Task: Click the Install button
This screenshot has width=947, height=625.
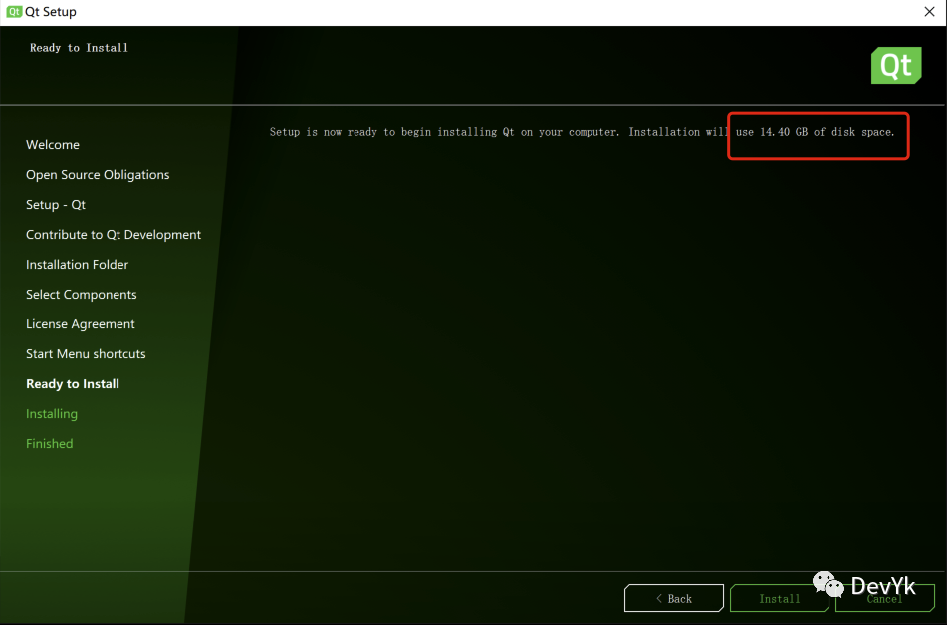Action: [x=779, y=598]
